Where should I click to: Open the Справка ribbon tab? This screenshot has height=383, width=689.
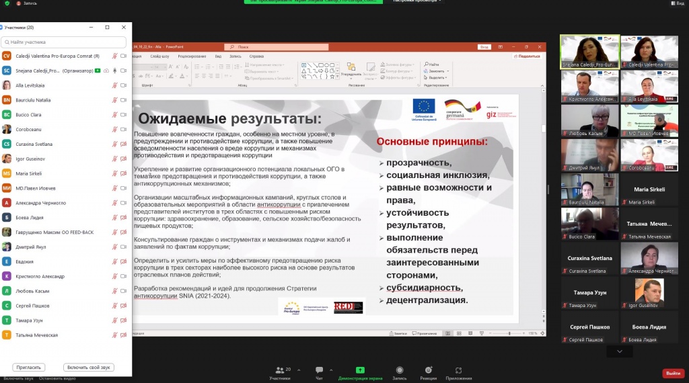pyautogui.click(x=256, y=56)
